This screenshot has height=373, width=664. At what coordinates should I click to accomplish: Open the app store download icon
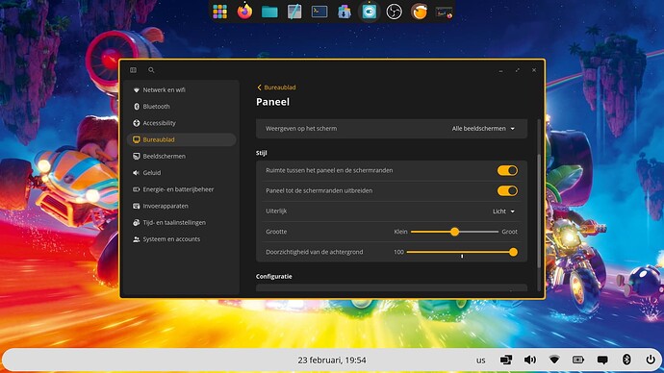click(344, 12)
